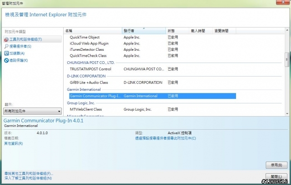Open 深入了解工具列和延伸模組(N) link
291x185 pixels.
pos(28,178)
